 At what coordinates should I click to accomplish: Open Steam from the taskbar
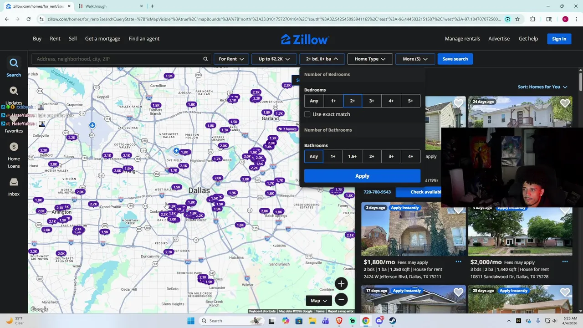click(x=393, y=321)
